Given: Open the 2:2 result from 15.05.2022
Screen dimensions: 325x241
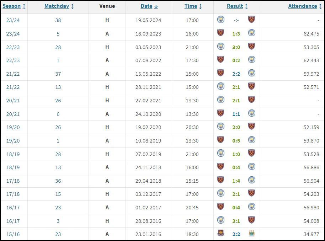Looking at the screenshot, I should pyautogui.click(x=236, y=74).
